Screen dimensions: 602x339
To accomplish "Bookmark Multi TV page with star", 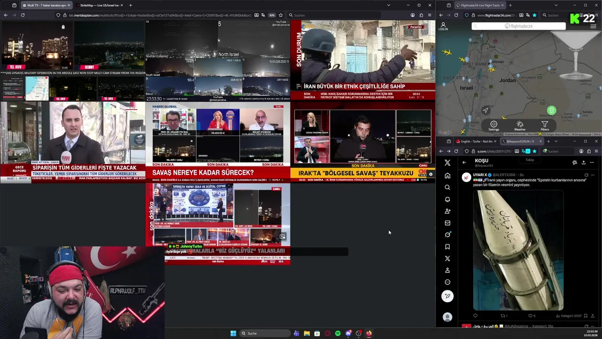I will (x=281, y=15).
